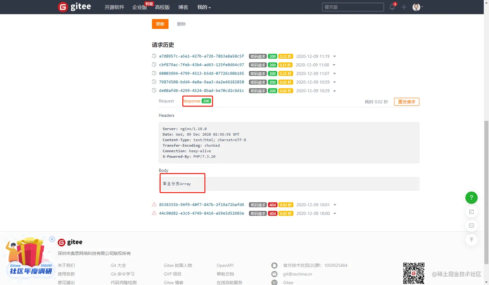Click warning icon for request 44c90d82

coord(154,213)
